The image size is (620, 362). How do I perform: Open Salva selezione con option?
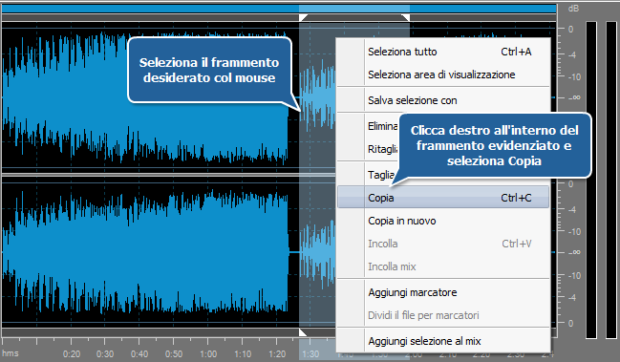click(x=443, y=100)
